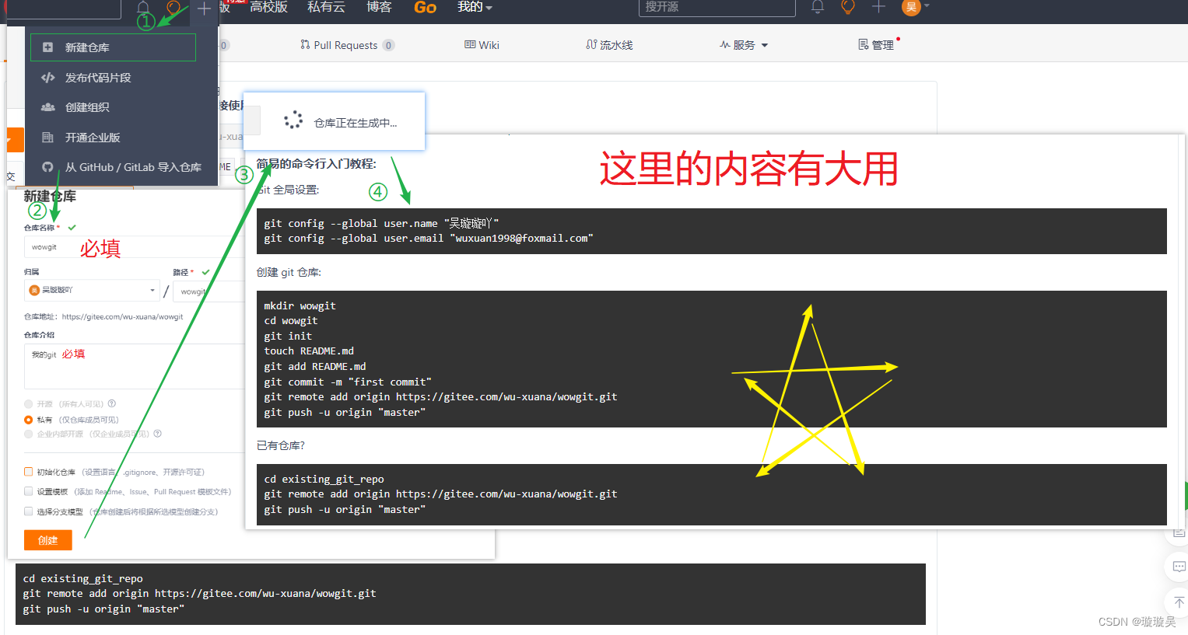Click the 创建 git 仓库 heading
Screen dimensions: 1188x635
pos(289,273)
